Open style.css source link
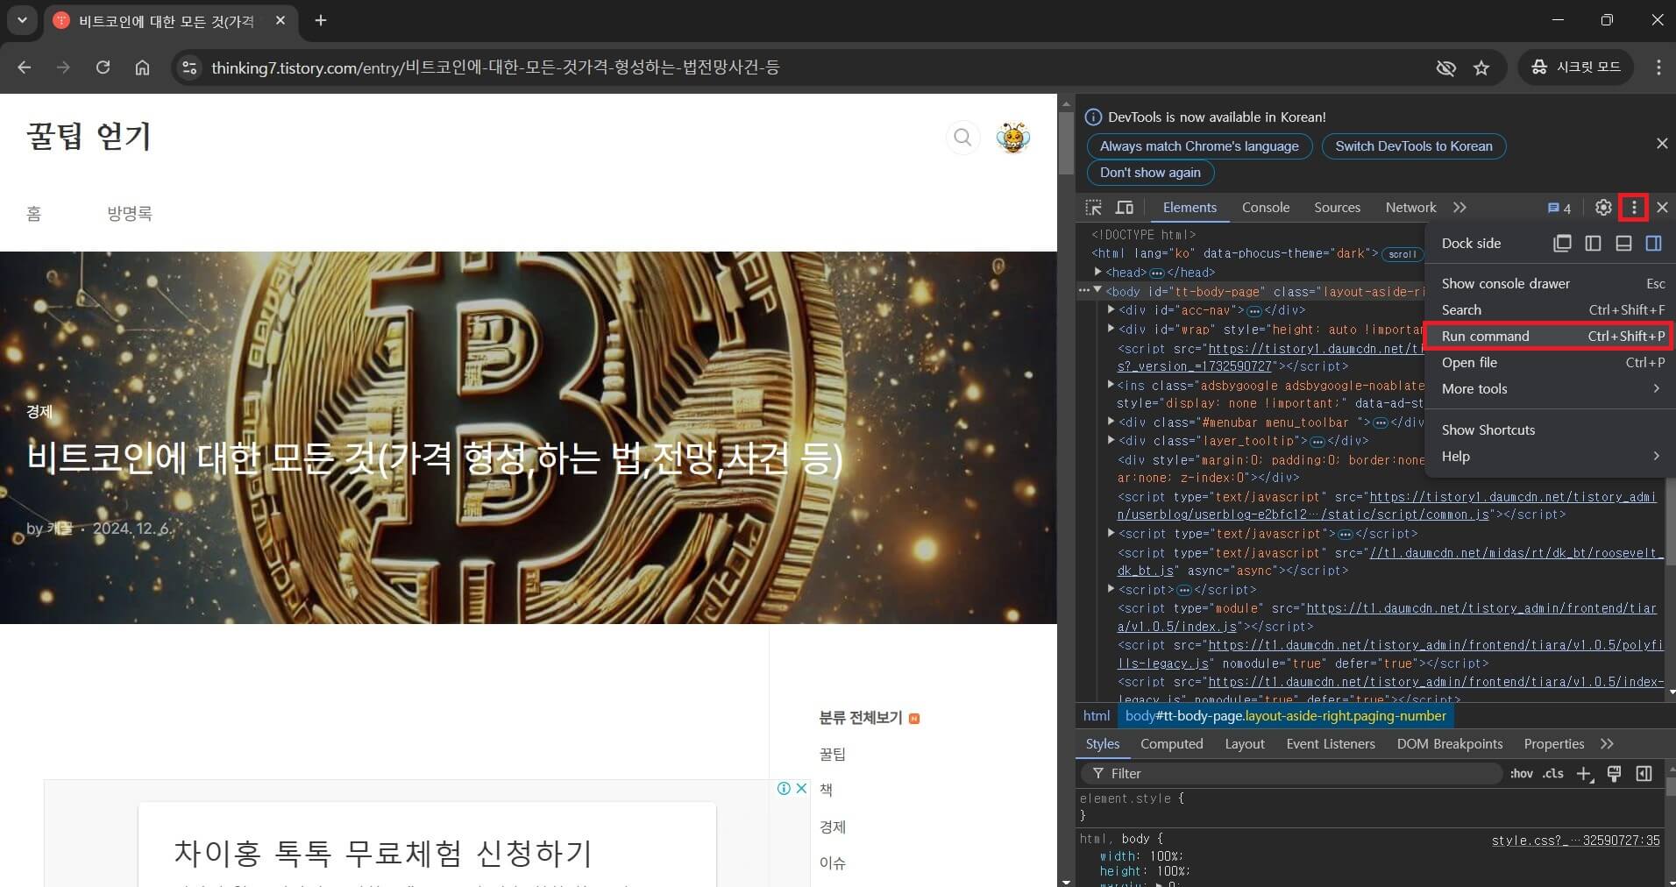The height and width of the screenshot is (887, 1676). click(1575, 841)
